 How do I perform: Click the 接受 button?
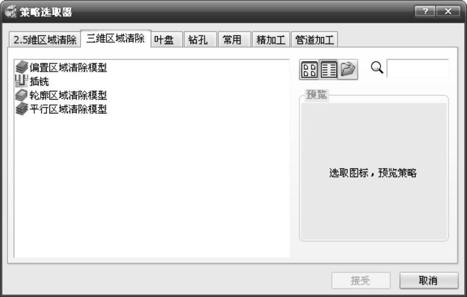361,280
